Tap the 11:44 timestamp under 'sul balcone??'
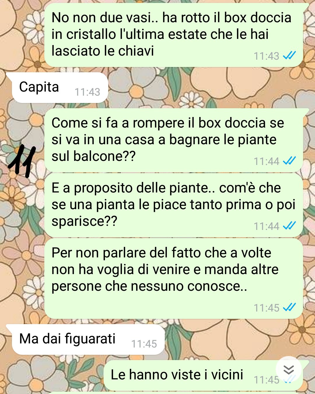Screen dimensions: 315x394 click(x=266, y=161)
